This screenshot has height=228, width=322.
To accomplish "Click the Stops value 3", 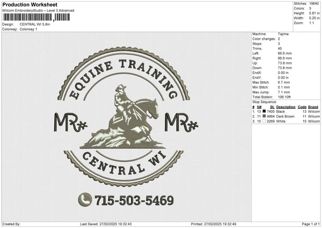I will pyautogui.click(x=279, y=44).
